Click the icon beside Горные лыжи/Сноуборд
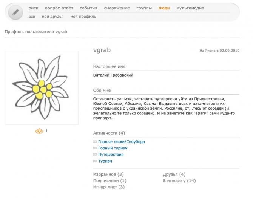The height and width of the screenshot is (198, 253). tap(95, 141)
